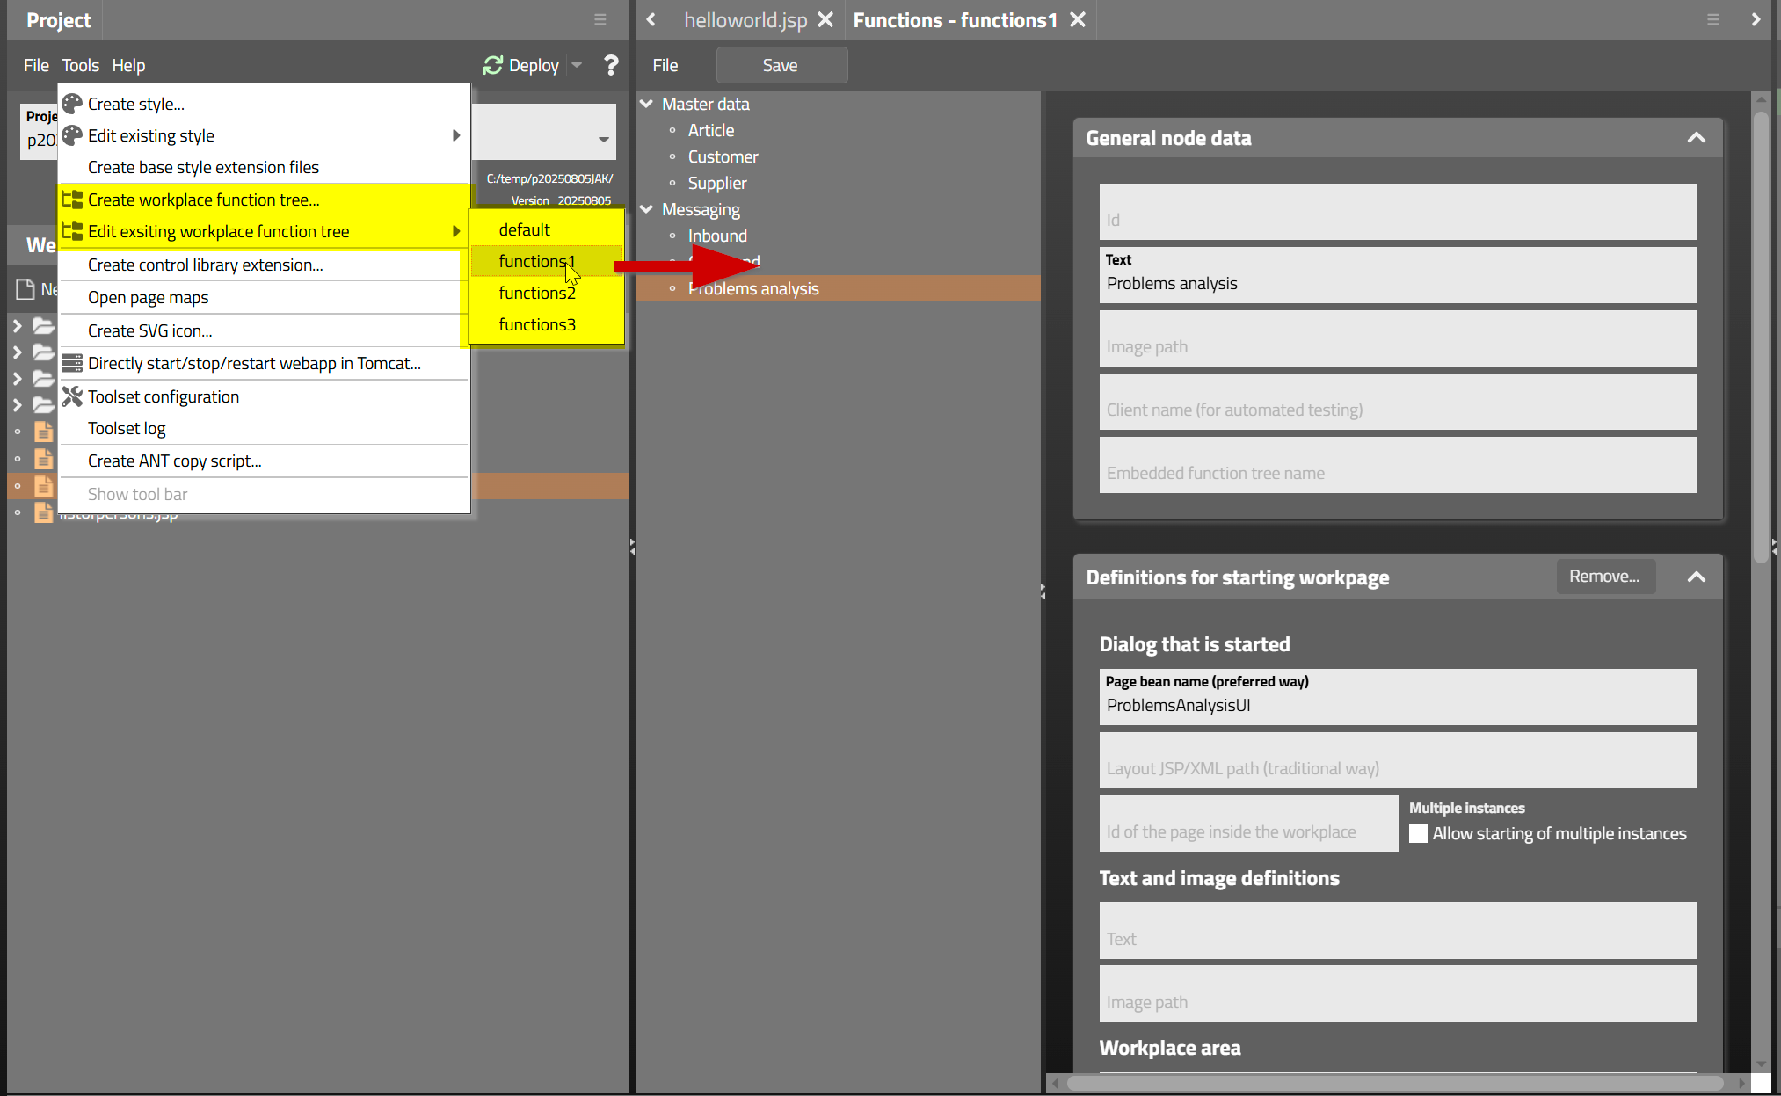
Task: Open the Deploy dropdown arrow
Action: coord(577,65)
